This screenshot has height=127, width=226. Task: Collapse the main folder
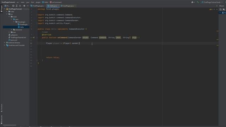click(x=9, y=17)
